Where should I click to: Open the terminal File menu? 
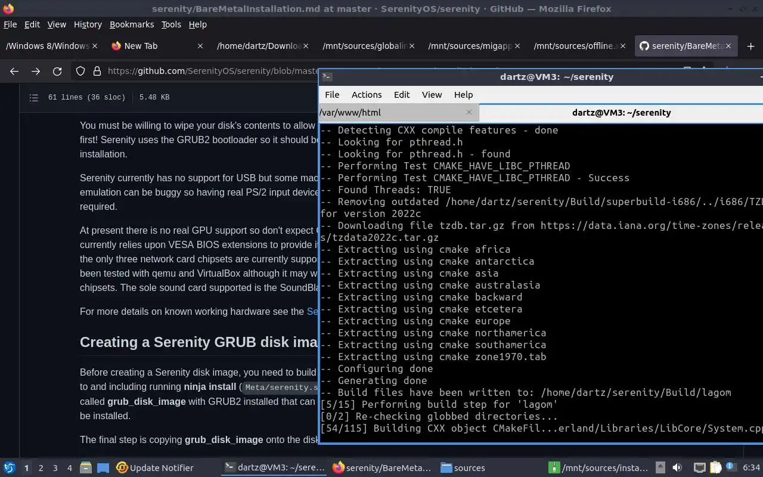click(332, 94)
